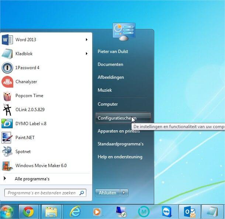Image resolution: width=225 pixels, height=219 pixels.
Task: Open Configuratiescherm
Action: coord(123,118)
